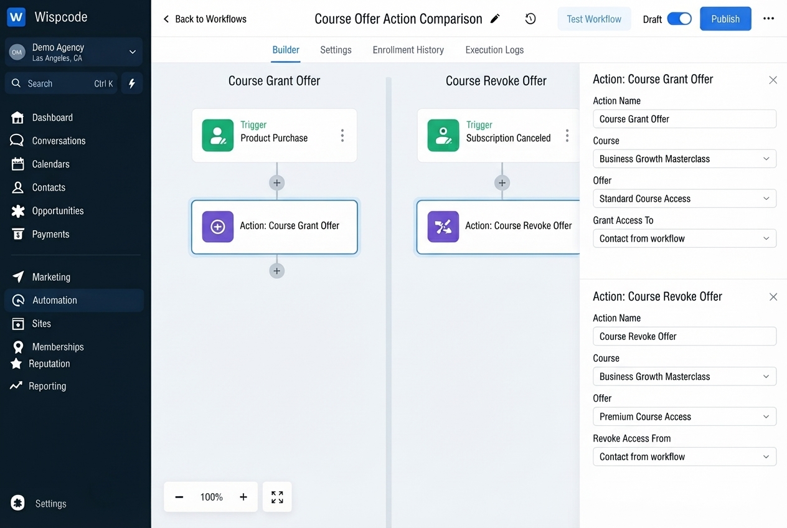Screen dimensions: 787x528
Task: Click the 100% zoom level value
Action: (x=212, y=497)
